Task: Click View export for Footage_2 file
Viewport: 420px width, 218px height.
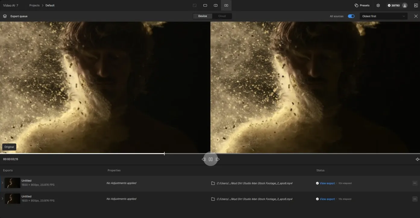Action: coord(327,183)
